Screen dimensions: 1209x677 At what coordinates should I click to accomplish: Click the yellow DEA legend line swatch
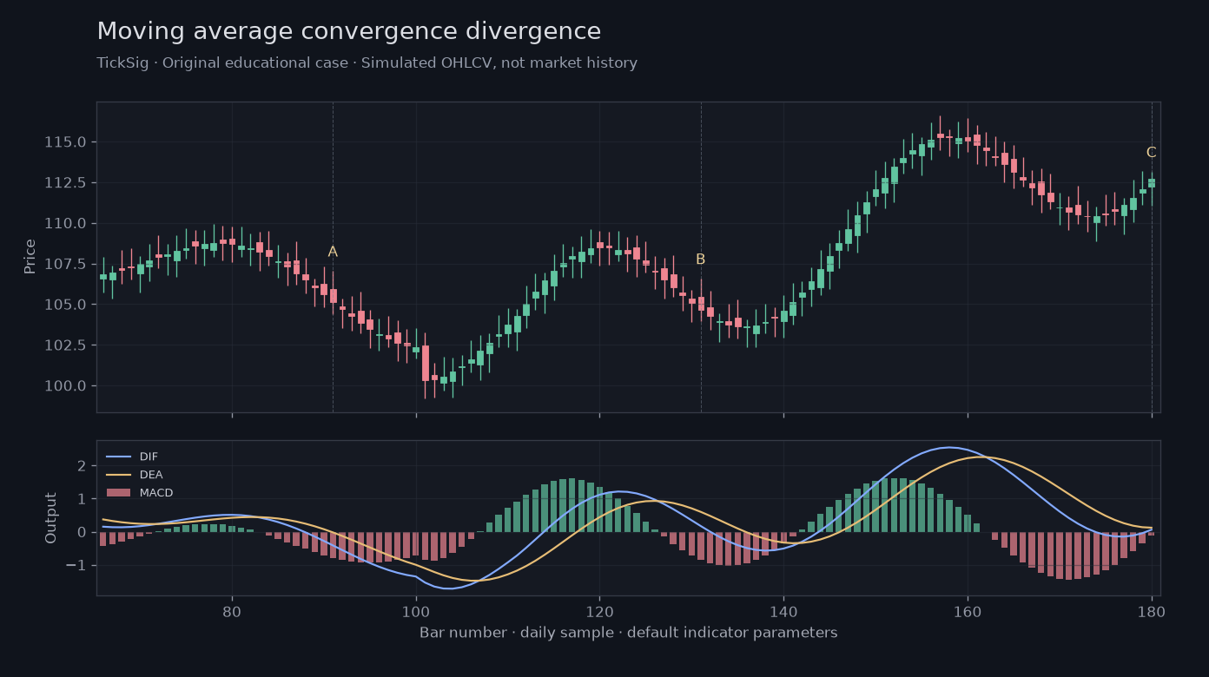(x=118, y=475)
